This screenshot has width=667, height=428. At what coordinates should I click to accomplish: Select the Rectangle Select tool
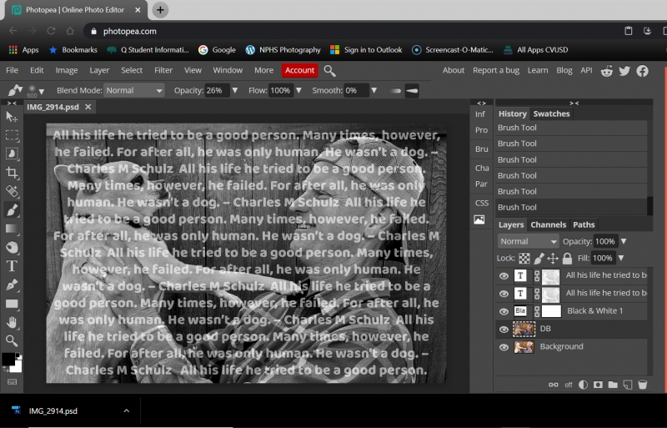12,135
